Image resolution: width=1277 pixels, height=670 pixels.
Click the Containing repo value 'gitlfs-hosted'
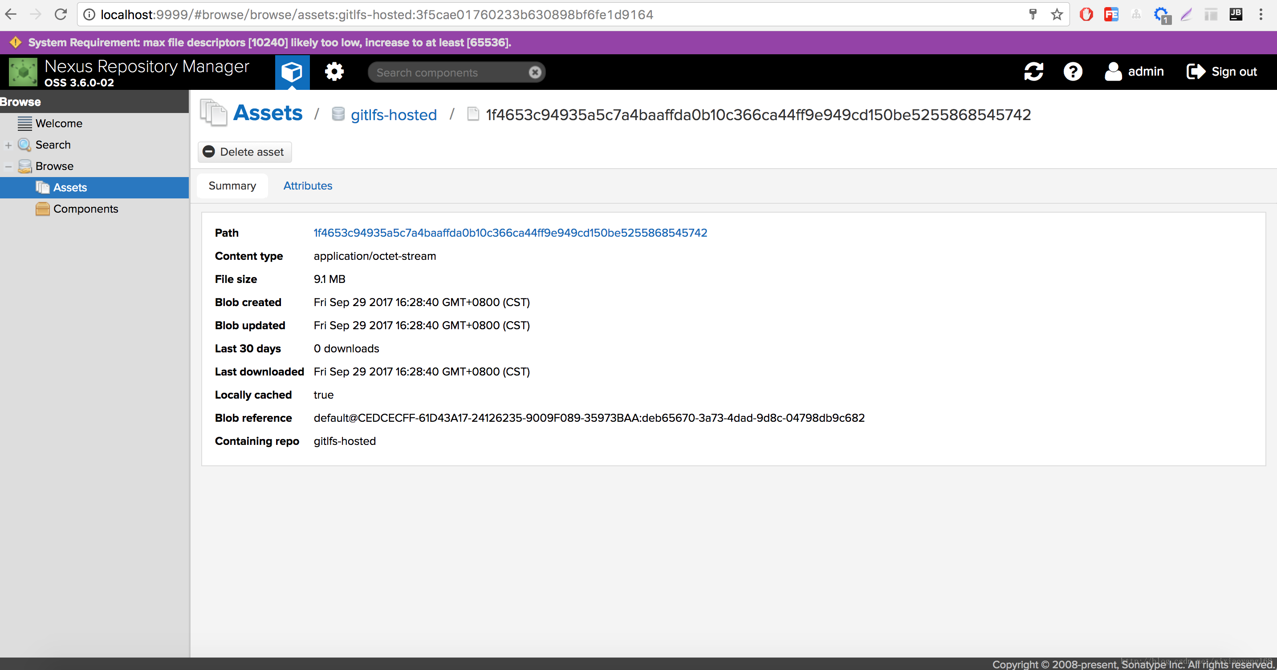tap(345, 441)
